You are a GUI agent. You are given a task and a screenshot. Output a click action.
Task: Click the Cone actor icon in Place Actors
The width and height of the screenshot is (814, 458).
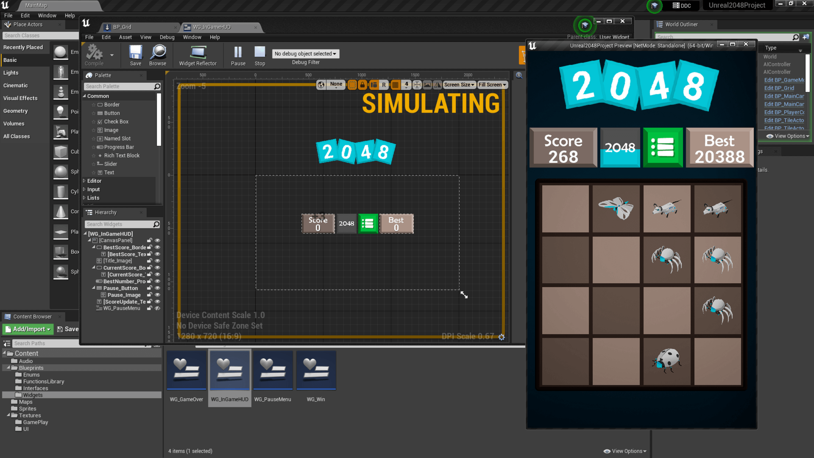61,212
